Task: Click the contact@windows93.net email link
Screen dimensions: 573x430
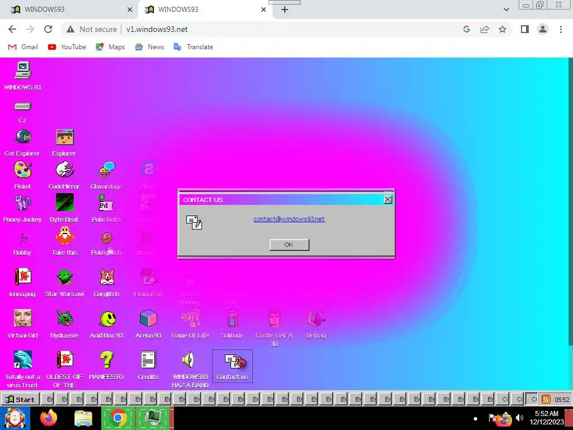Action: [x=289, y=219]
